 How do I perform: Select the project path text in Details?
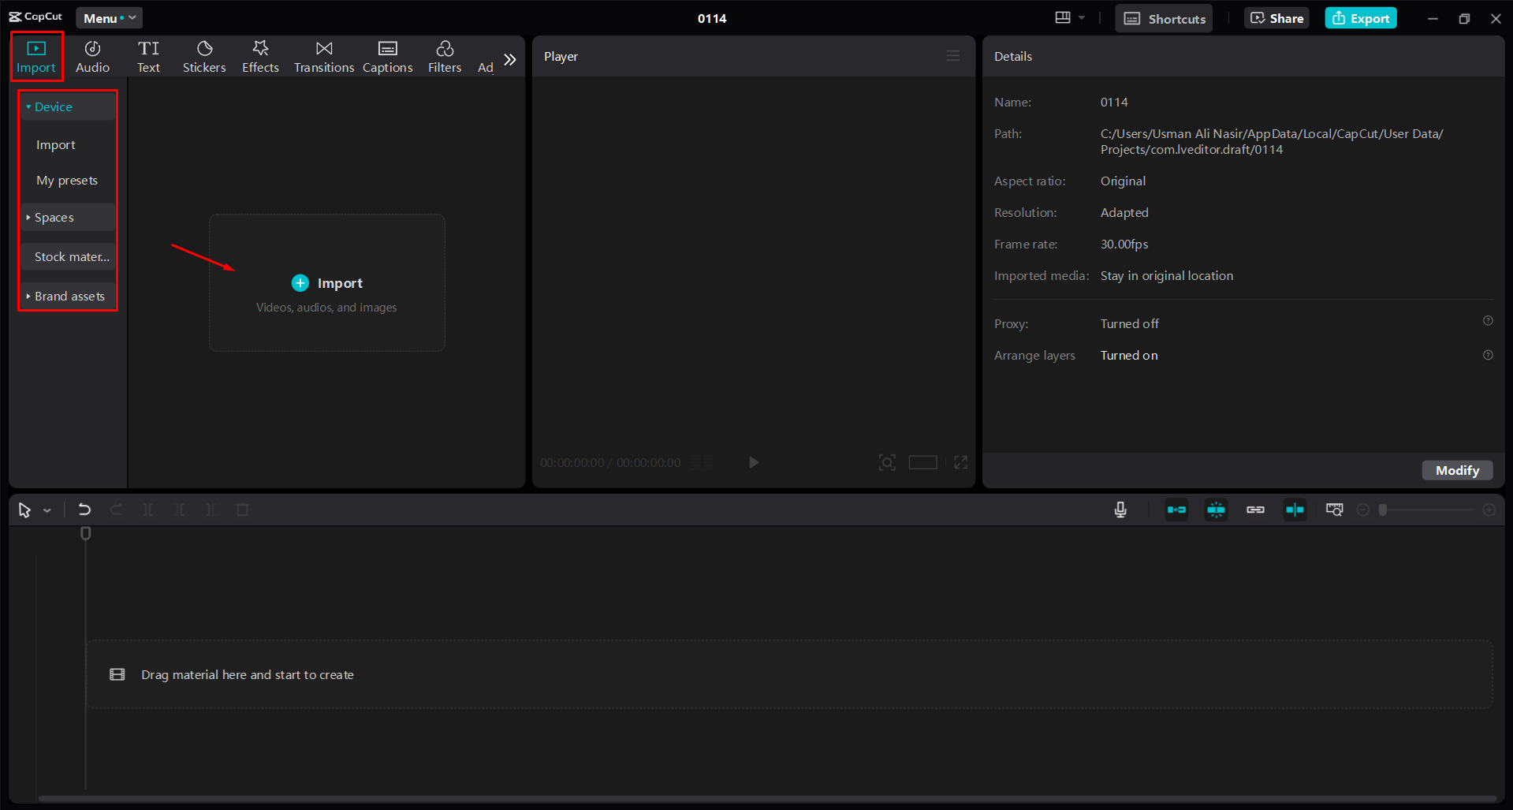tap(1272, 142)
